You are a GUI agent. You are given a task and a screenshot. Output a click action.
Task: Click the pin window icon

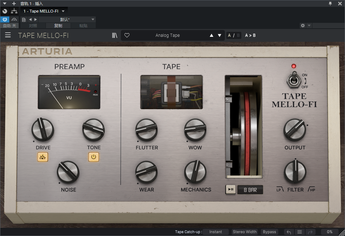pos(330,4)
